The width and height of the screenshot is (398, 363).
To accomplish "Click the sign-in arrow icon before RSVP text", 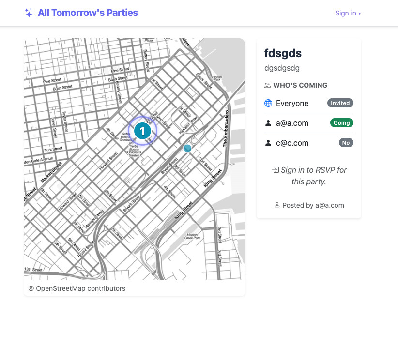I will (275, 170).
